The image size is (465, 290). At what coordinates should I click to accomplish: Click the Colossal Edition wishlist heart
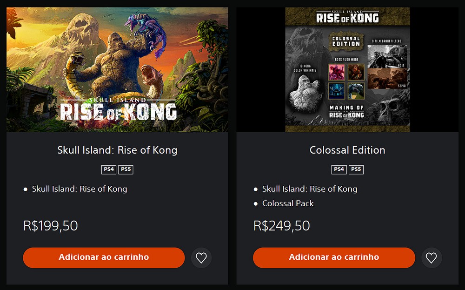pyautogui.click(x=431, y=258)
